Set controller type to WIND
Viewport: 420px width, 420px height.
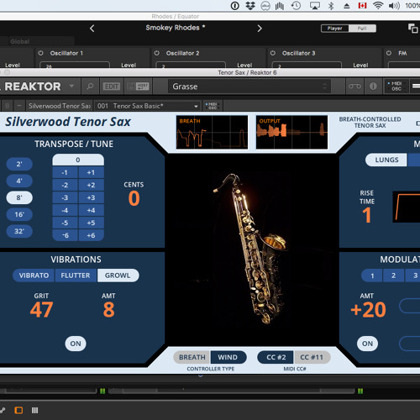228,357
